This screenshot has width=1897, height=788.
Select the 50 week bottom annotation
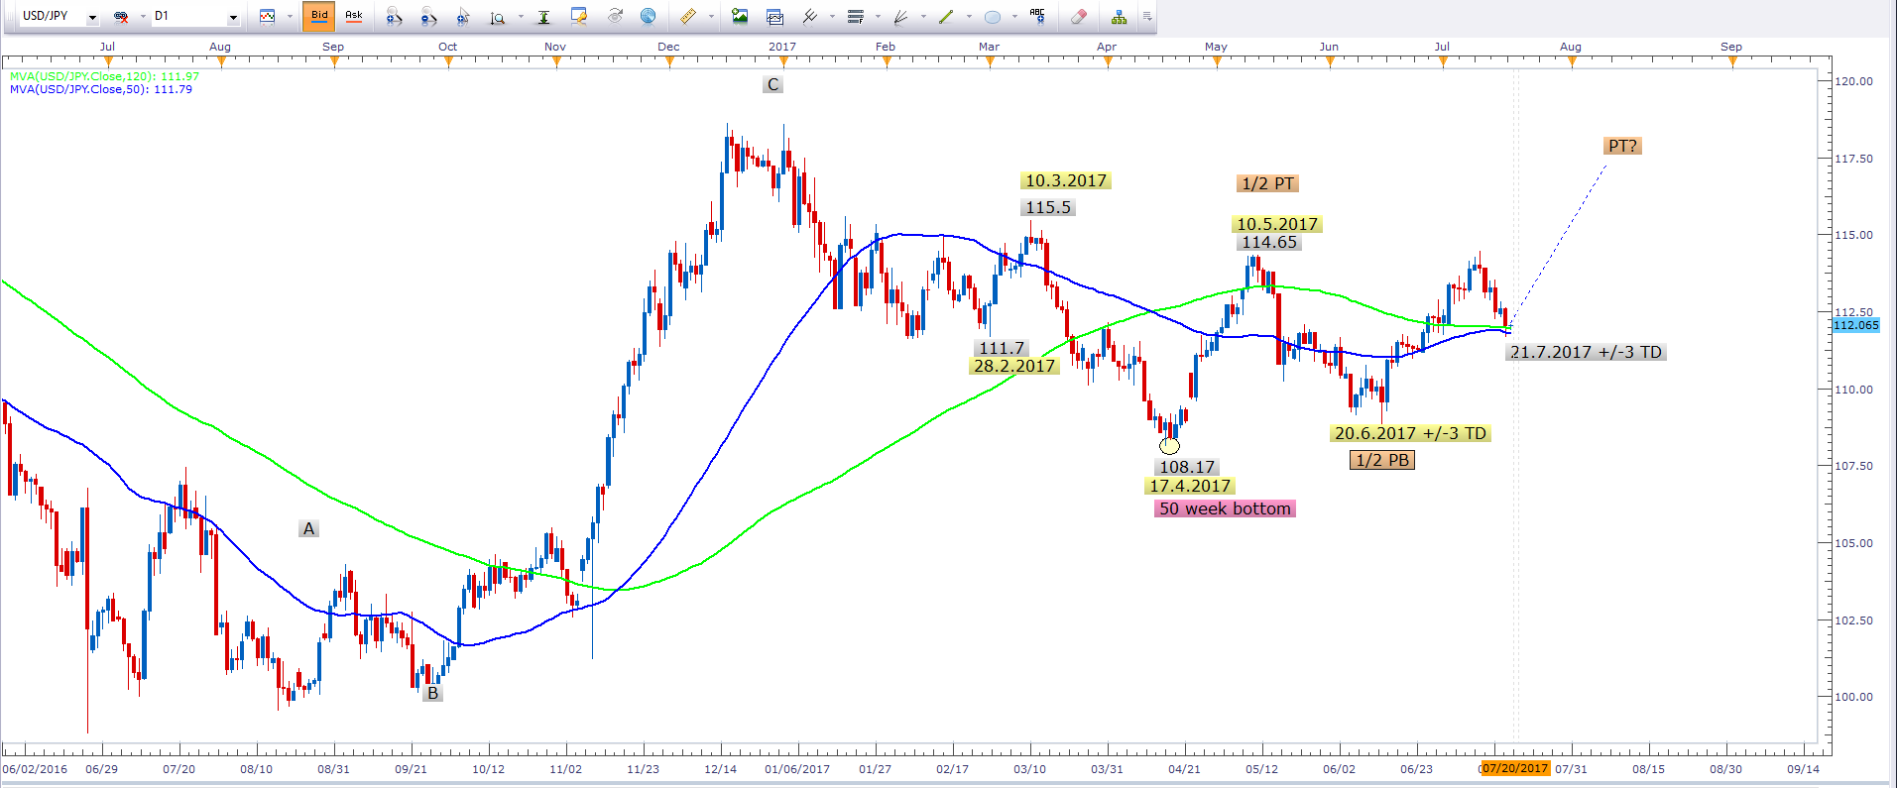click(x=1225, y=508)
